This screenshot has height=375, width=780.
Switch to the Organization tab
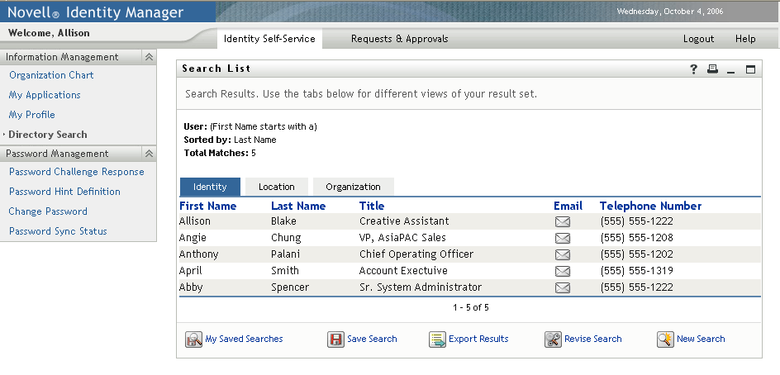pyautogui.click(x=353, y=187)
